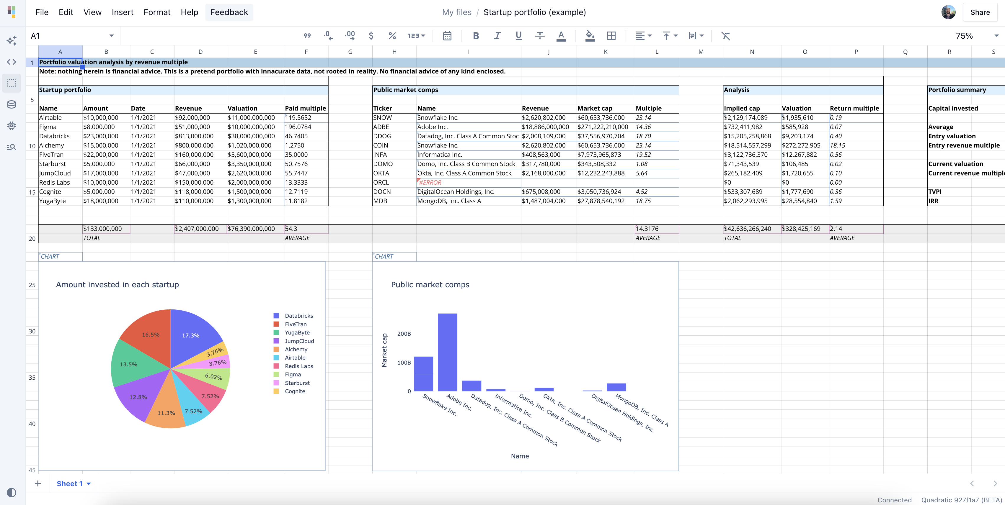Viewport: 1005px width, 505px height.
Task: Apply percent format
Action: click(x=392, y=36)
